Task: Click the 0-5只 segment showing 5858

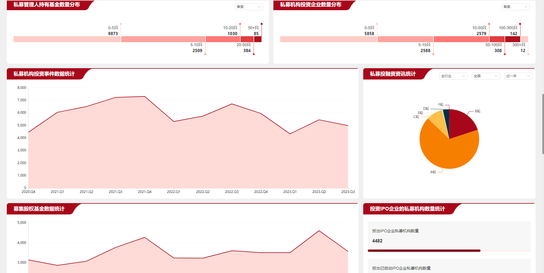Action: click(x=329, y=39)
